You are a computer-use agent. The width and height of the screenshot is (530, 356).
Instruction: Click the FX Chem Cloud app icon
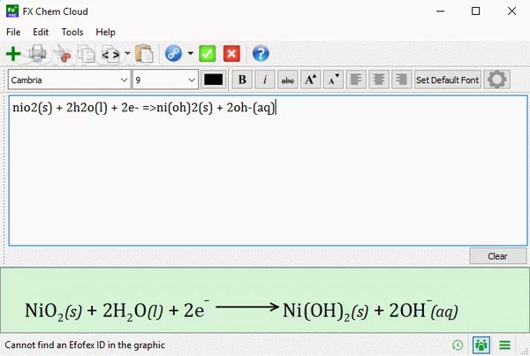click(x=12, y=11)
